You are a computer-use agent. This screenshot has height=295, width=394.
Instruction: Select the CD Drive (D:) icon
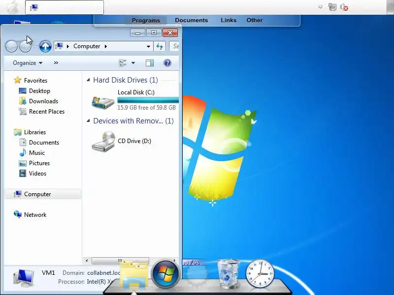[x=103, y=142]
